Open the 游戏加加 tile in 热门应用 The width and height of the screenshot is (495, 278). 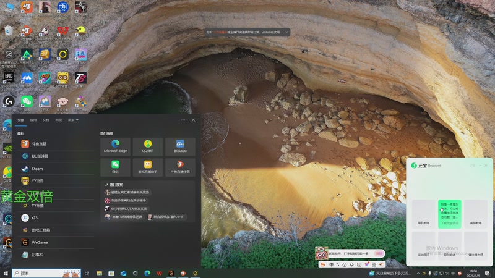(x=180, y=146)
